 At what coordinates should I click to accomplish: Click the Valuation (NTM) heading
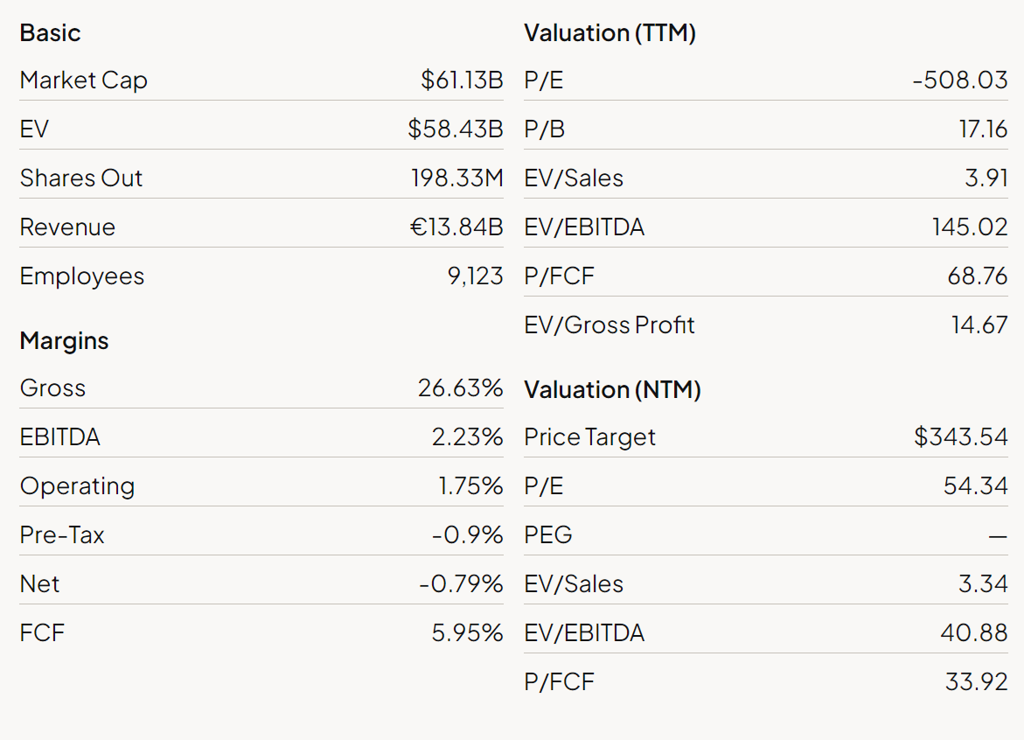pyautogui.click(x=612, y=390)
